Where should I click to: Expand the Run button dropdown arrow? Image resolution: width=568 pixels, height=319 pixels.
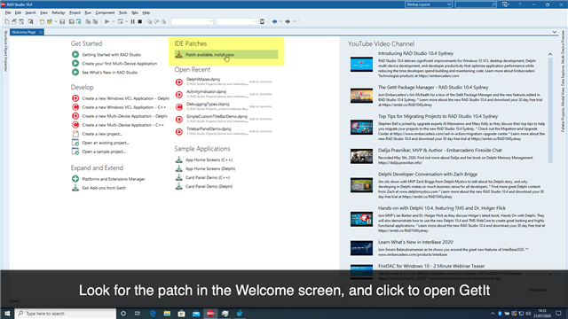(x=113, y=21)
